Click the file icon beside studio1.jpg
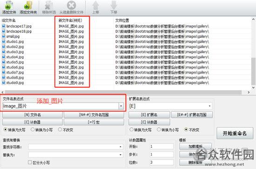The image size is (256, 169). (x=4, y=42)
